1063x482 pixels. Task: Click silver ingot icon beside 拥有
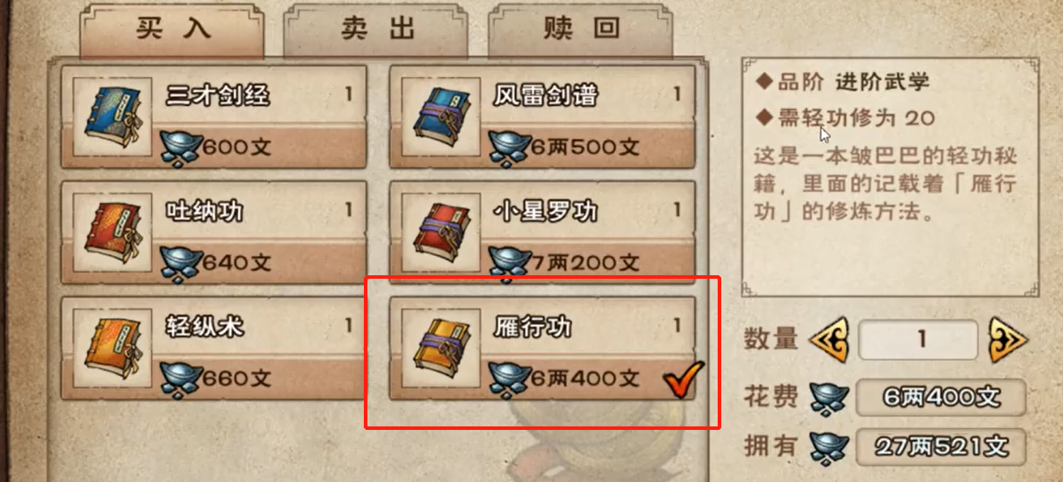coord(828,446)
